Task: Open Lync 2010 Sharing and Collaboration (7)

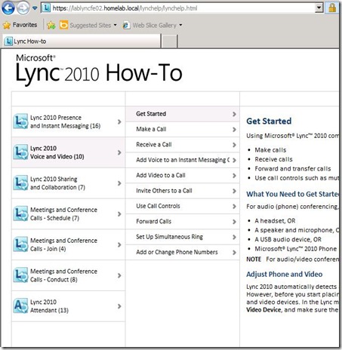Action: pos(69,183)
